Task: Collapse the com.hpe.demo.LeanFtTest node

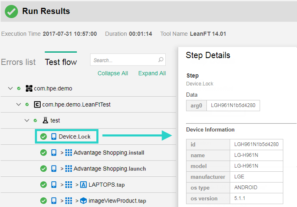Action: click(19, 105)
